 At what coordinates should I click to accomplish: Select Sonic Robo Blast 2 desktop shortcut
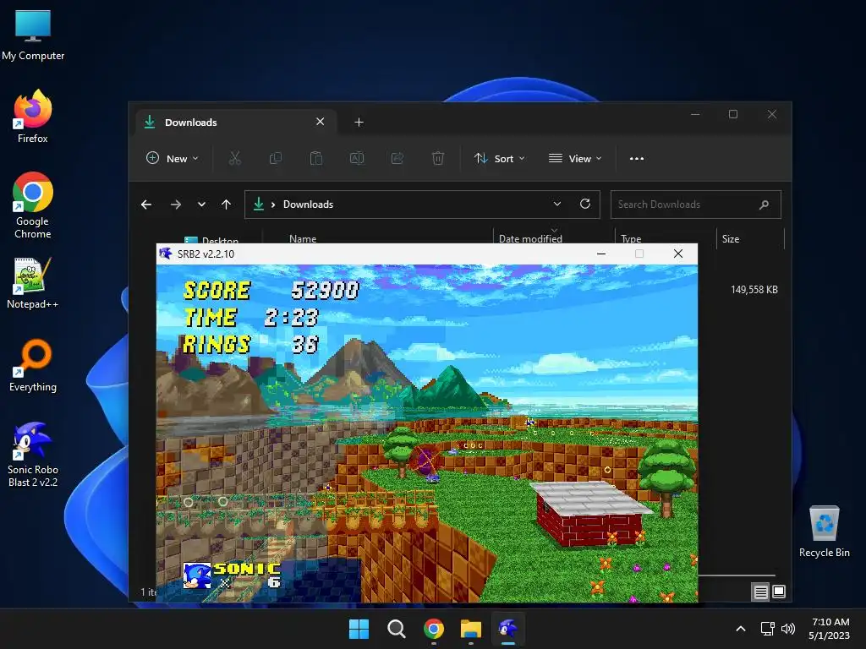click(x=33, y=455)
